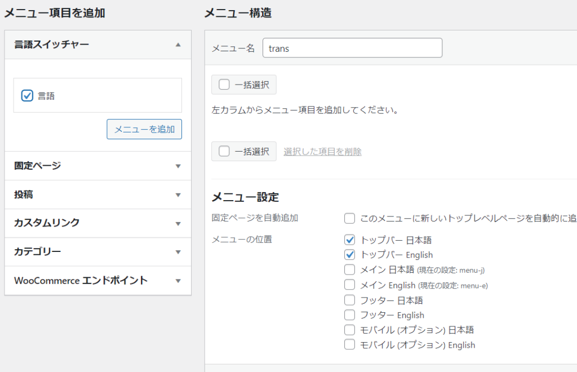The width and height of the screenshot is (577, 372).
Task: Click the メニューを追加 button
Action: tap(144, 129)
